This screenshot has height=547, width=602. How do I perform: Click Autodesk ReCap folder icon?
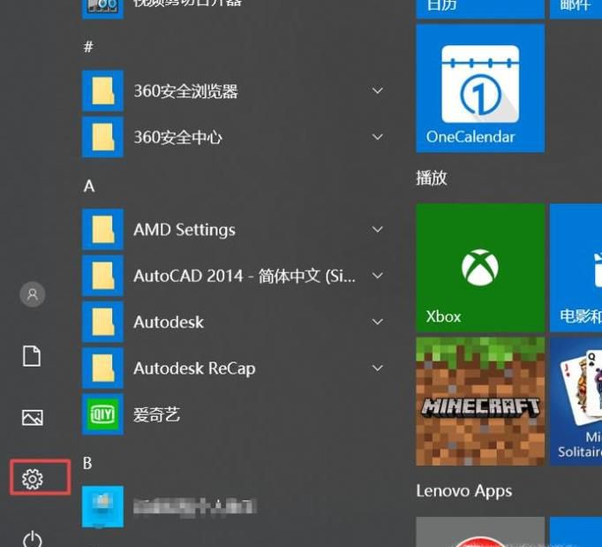(103, 368)
